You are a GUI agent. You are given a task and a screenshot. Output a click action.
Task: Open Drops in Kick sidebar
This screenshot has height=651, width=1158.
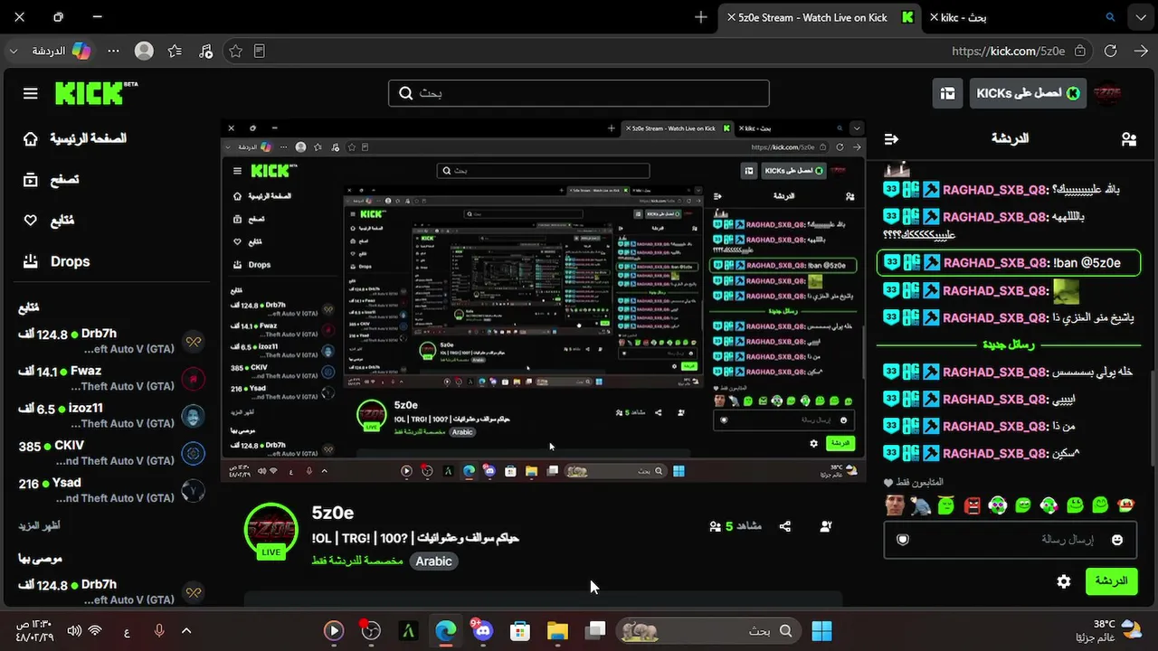pyautogui.click(x=56, y=261)
